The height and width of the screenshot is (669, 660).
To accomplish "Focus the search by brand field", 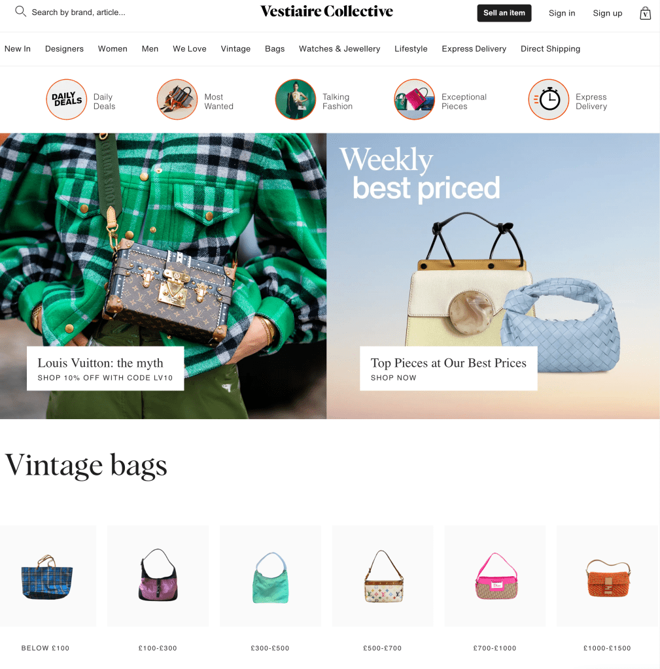I will [x=78, y=12].
